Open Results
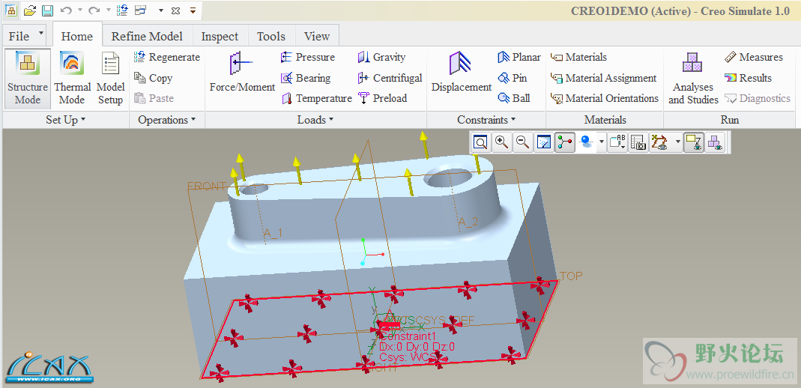Screen dimensions: 801x388 pos(748,78)
